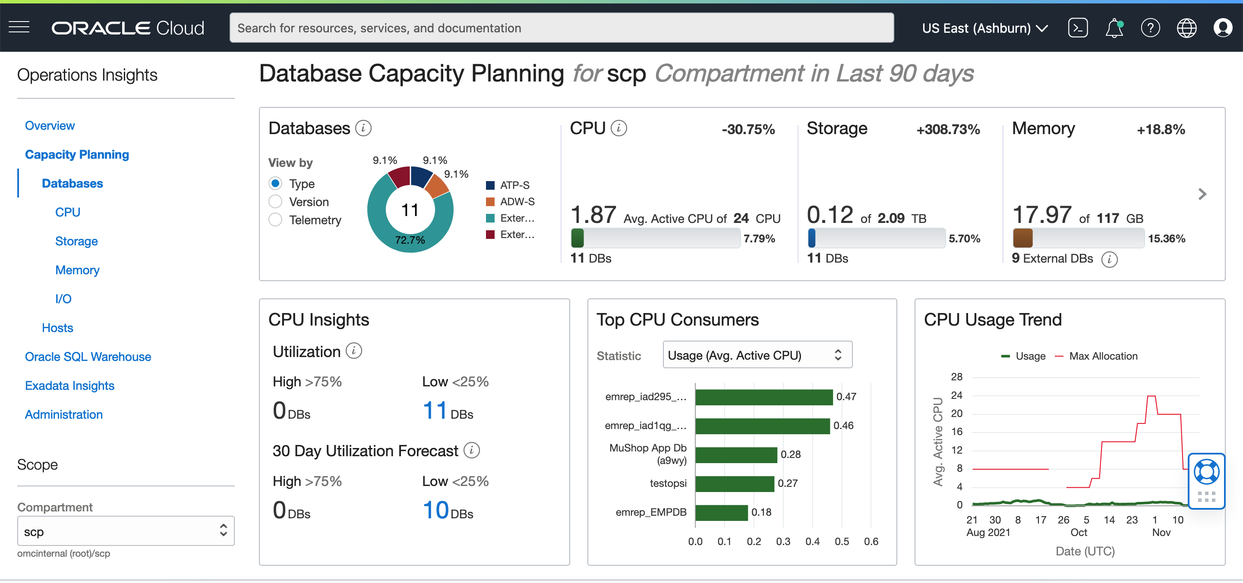Open the US East (Ashburn) region dropdown
The width and height of the screenshot is (1243, 583).
coord(984,28)
